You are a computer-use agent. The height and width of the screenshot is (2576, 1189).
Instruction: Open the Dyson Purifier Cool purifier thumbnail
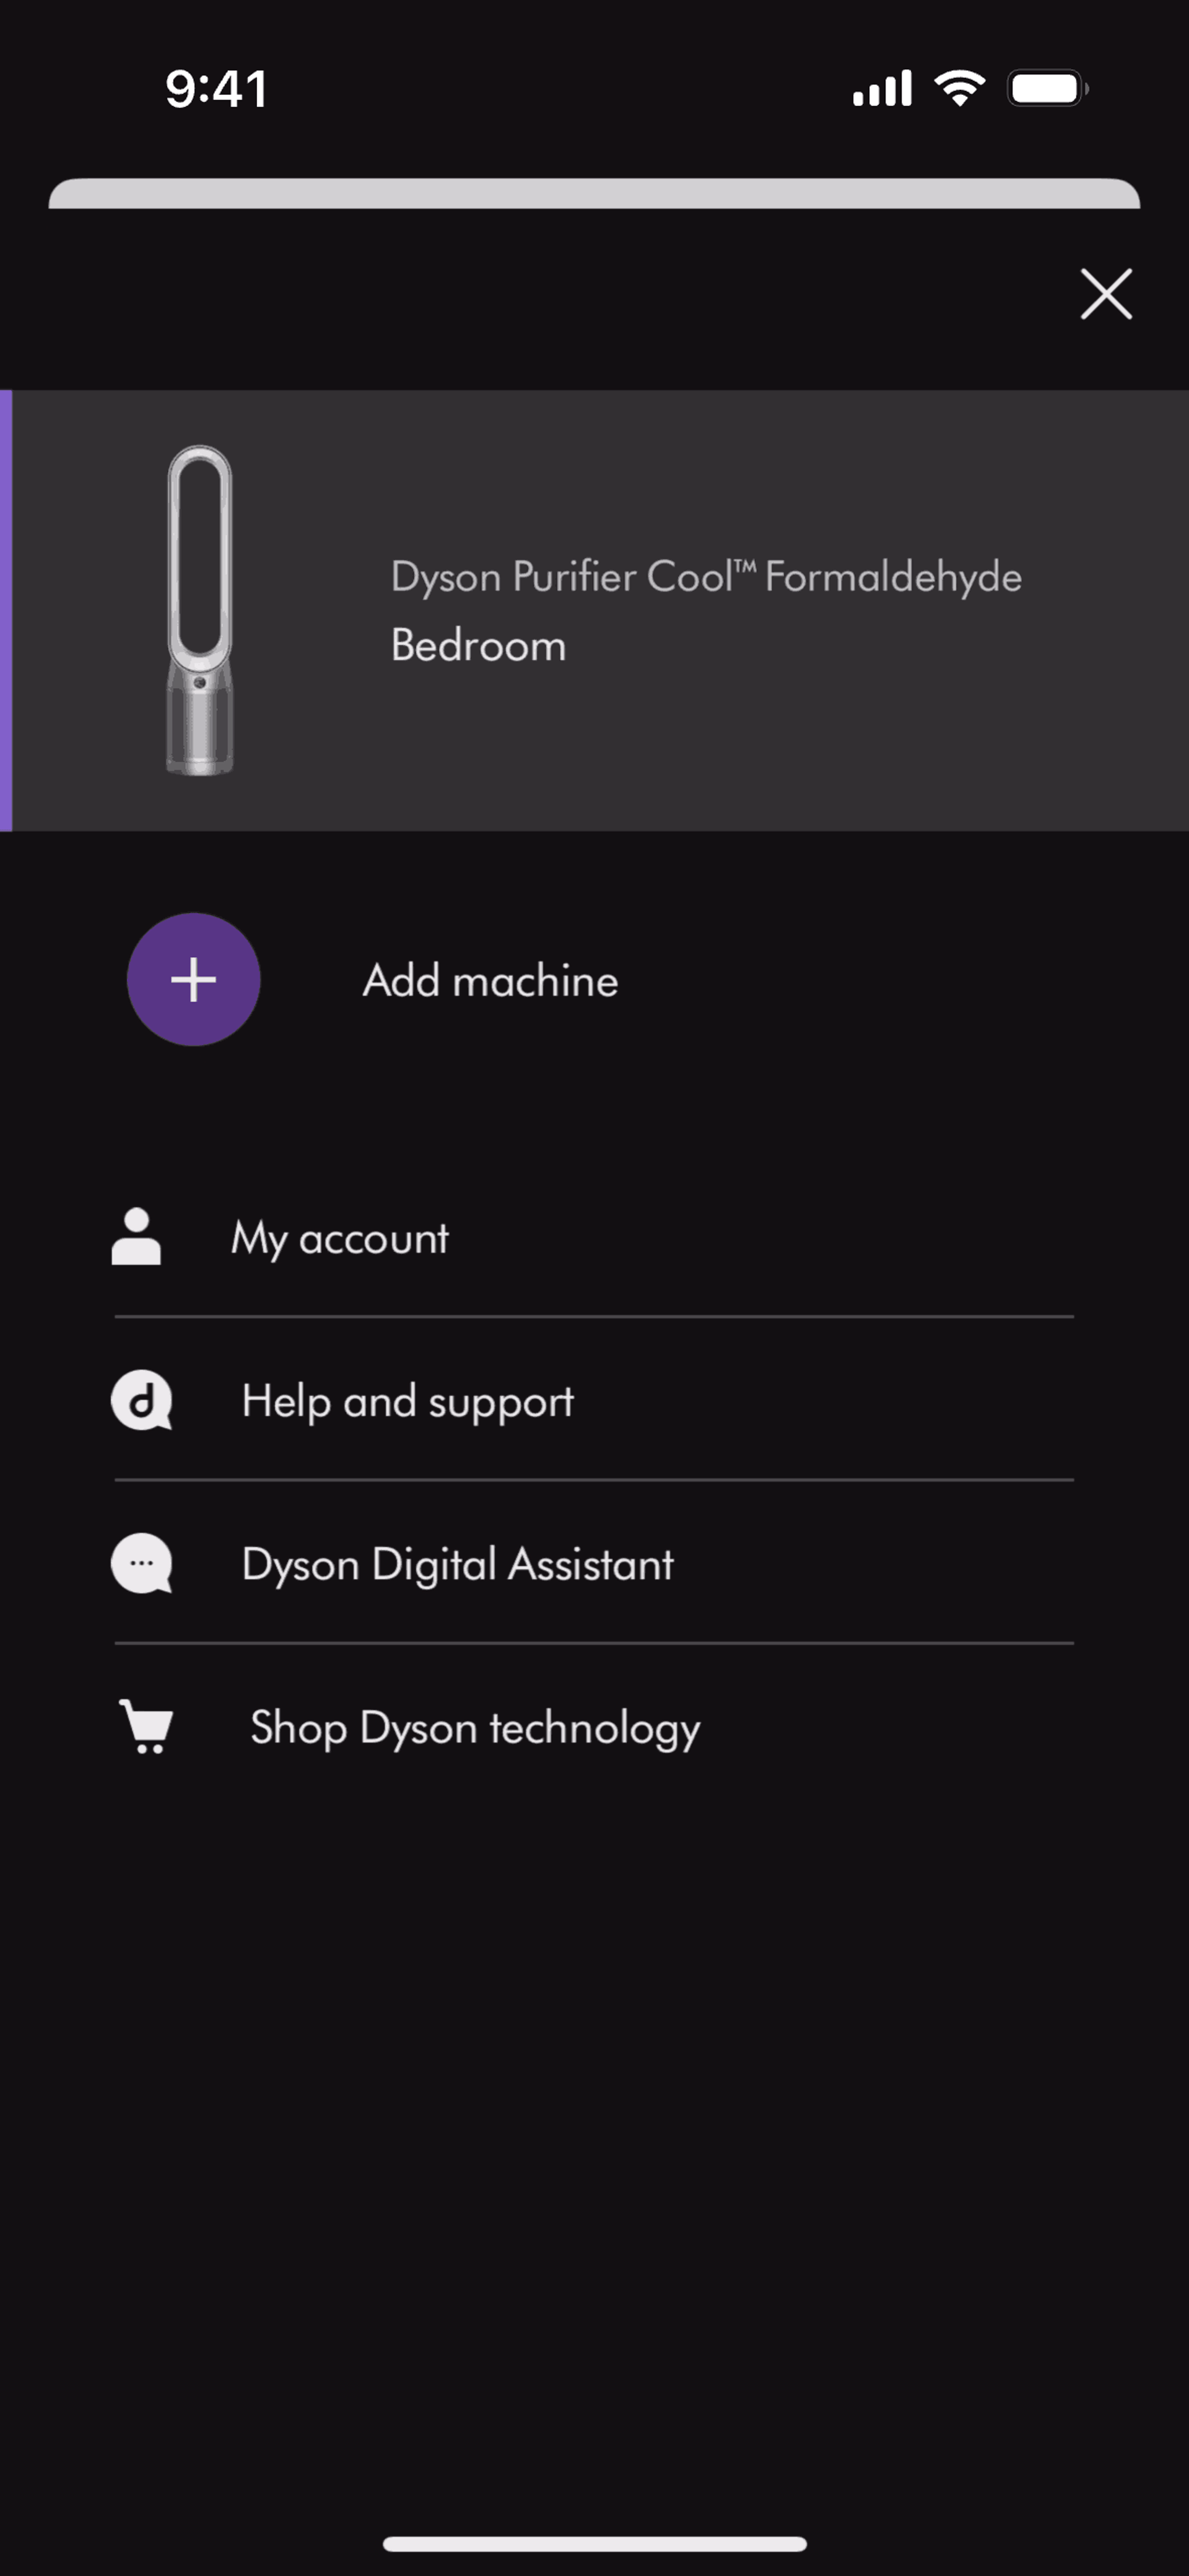pos(200,610)
